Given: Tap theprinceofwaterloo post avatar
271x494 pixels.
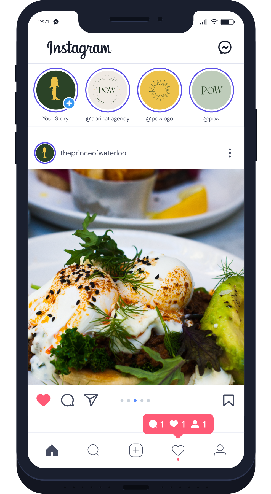Looking at the screenshot, I should 45,153.
